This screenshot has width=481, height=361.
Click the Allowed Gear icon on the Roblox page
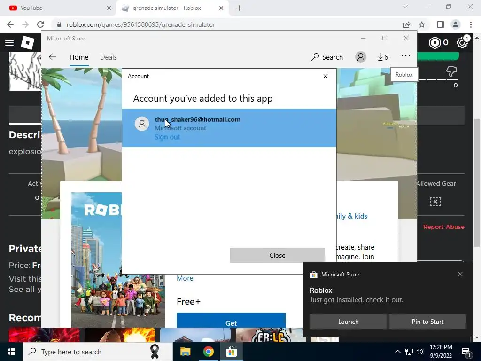coord(435,202)
